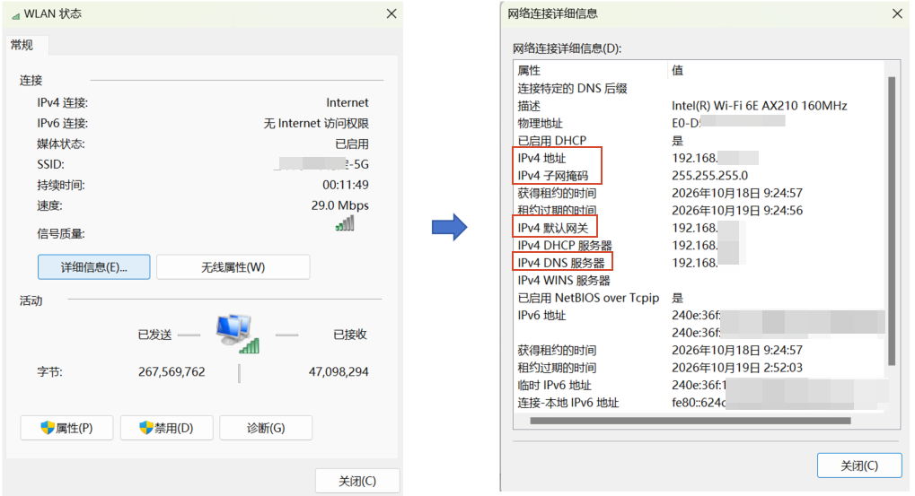
Task: Click 关闭(C) in the 网络连接详细信息 dialog
Action: click(x=859, y=466)
